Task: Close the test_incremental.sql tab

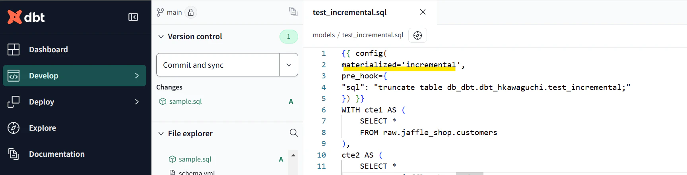Action: (423, 12)
